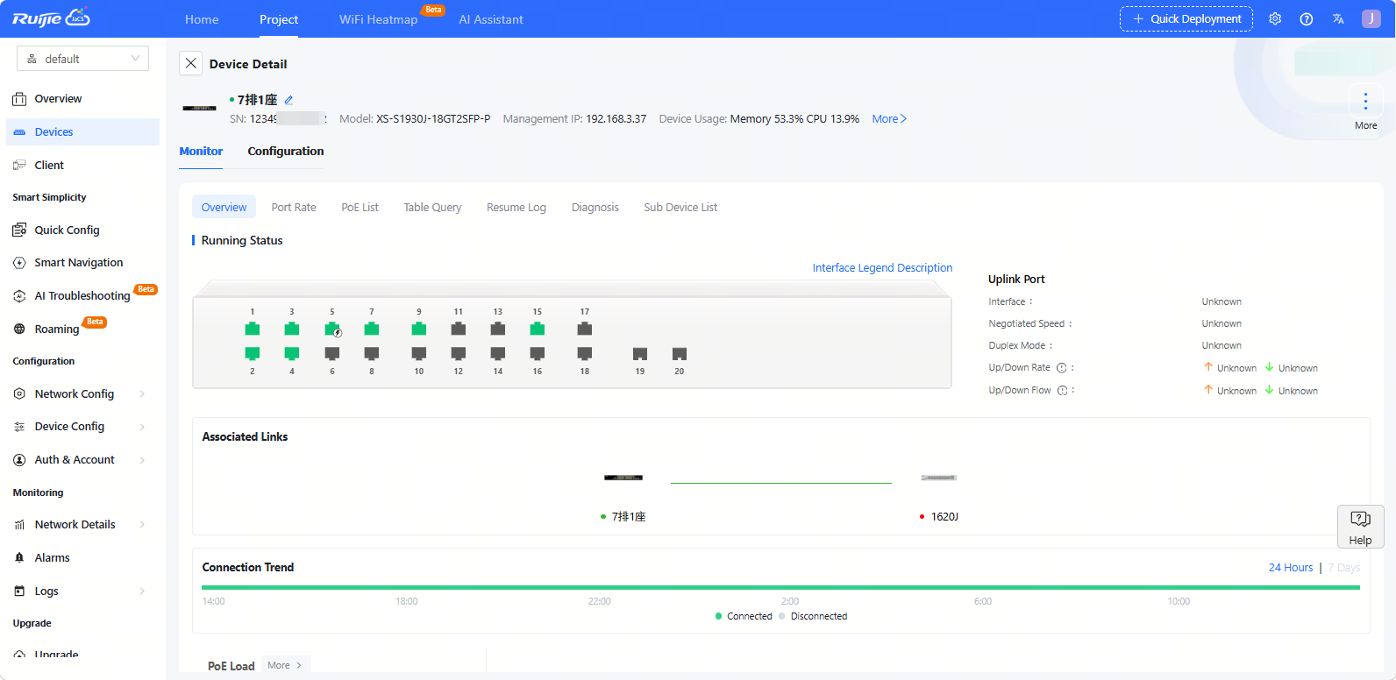Open the Help chat widget
The image size is (1396, 680).
(x=1360, y=527)
